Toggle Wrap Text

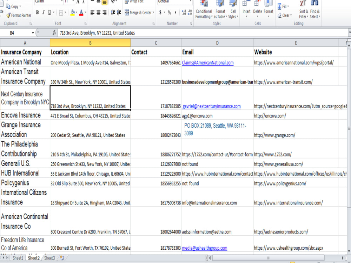(134, 2)
